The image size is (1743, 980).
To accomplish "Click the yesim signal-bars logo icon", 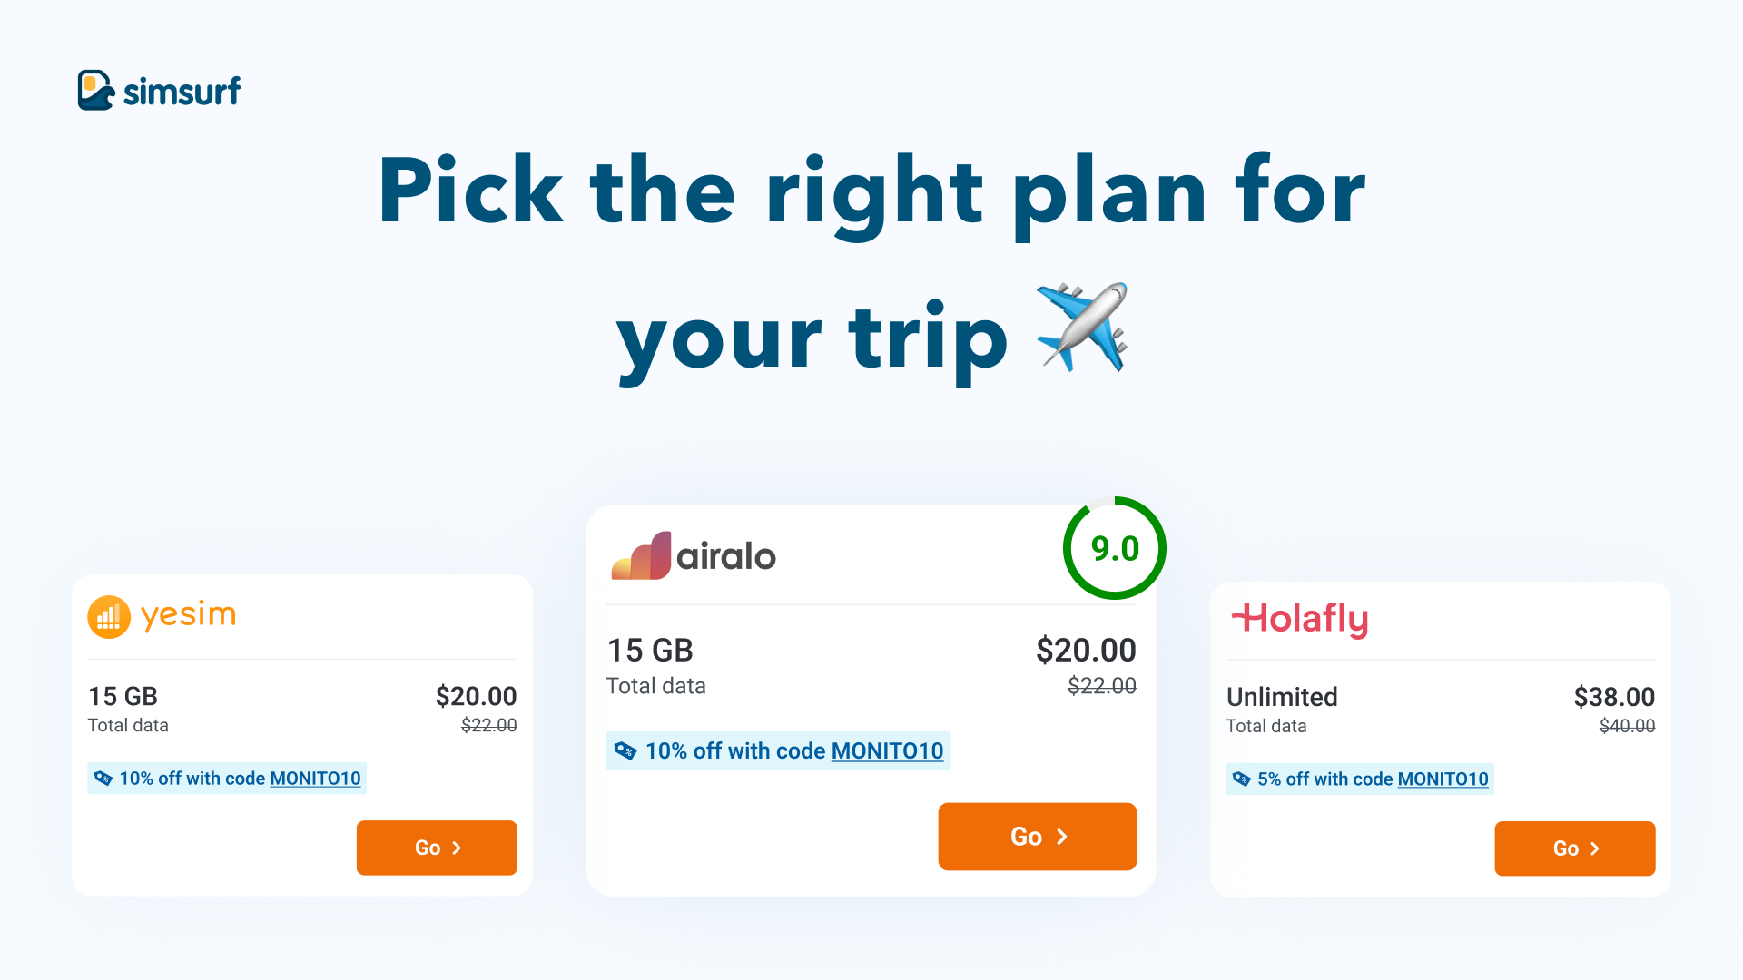I will point(109,617).
